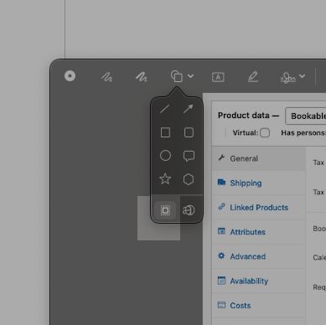Click the 'Product data —' heading text
The image size is (326, 325).
248,116
